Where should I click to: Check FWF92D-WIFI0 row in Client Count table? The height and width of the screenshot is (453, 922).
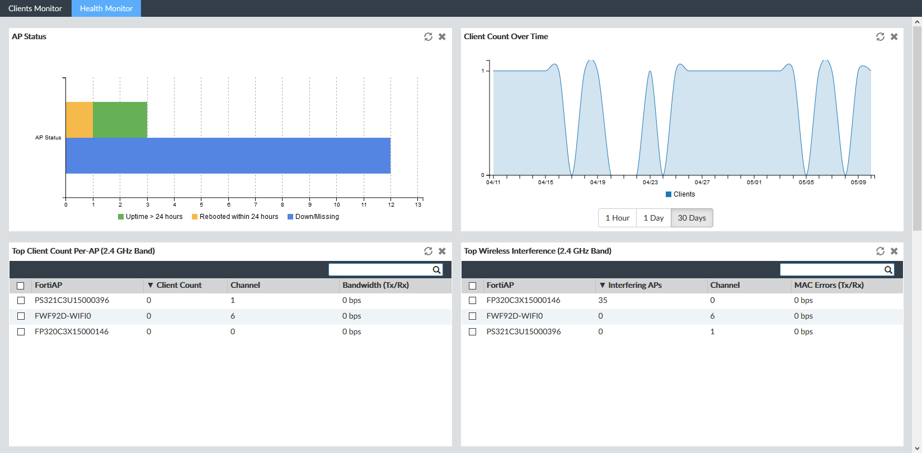pos(21,316)
